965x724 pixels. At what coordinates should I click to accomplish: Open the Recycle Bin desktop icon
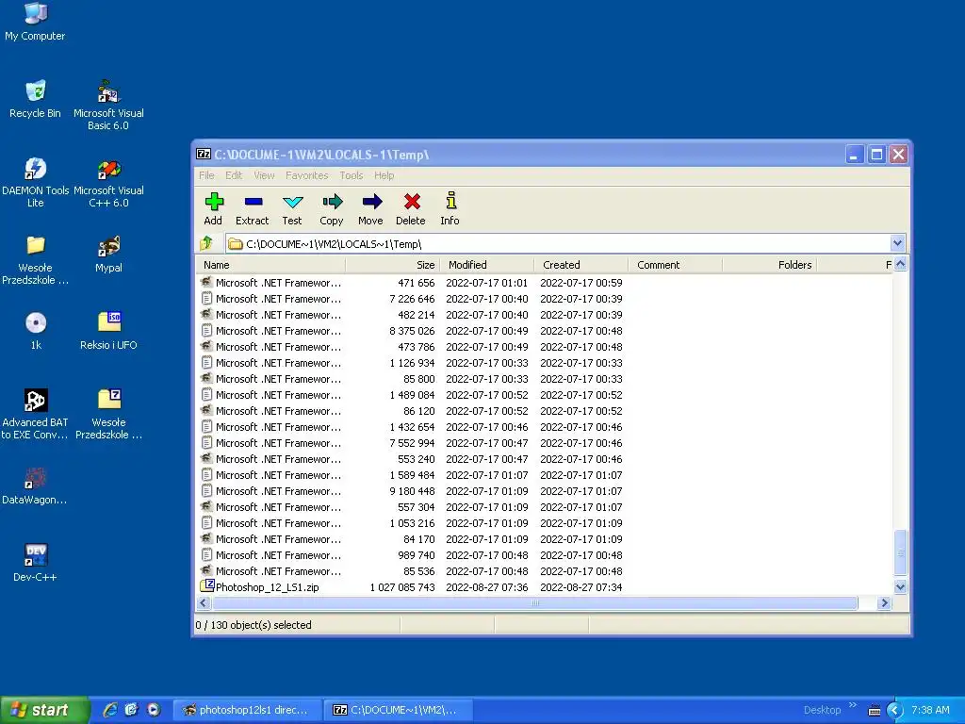[x=35, y=98]
